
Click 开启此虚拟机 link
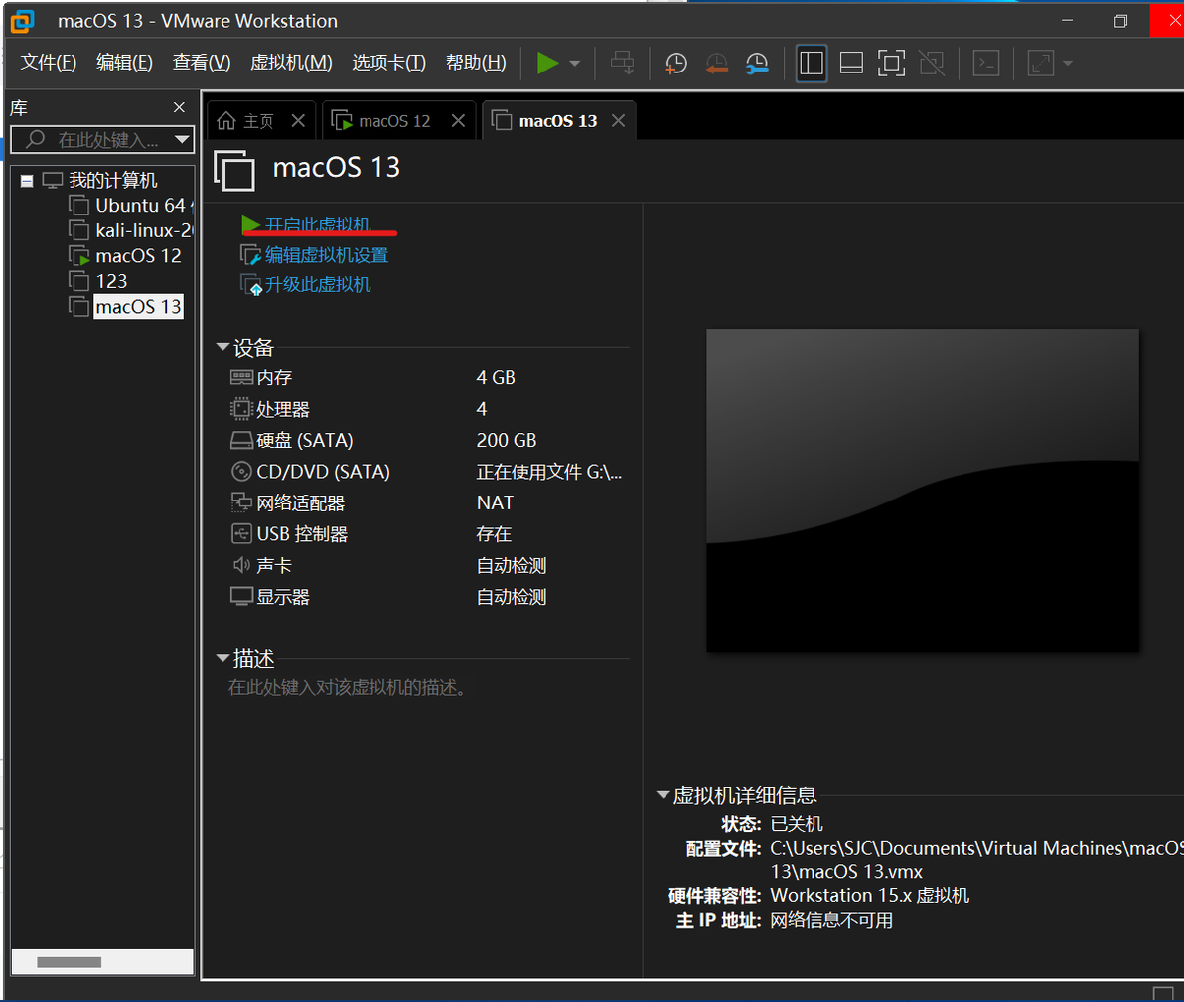click(318, 225)
